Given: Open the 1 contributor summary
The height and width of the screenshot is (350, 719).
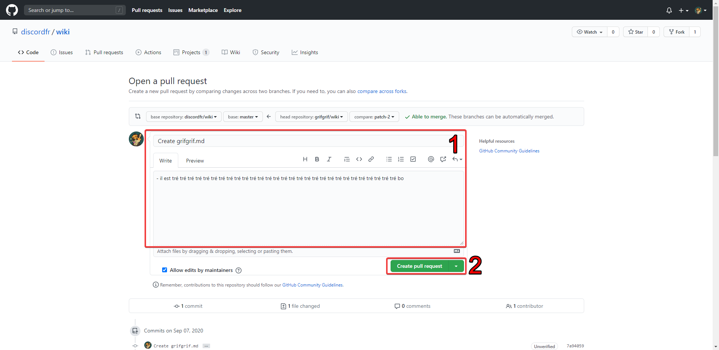Looking at the screenshot, I should pyautogui.click(x=524, y=306).
